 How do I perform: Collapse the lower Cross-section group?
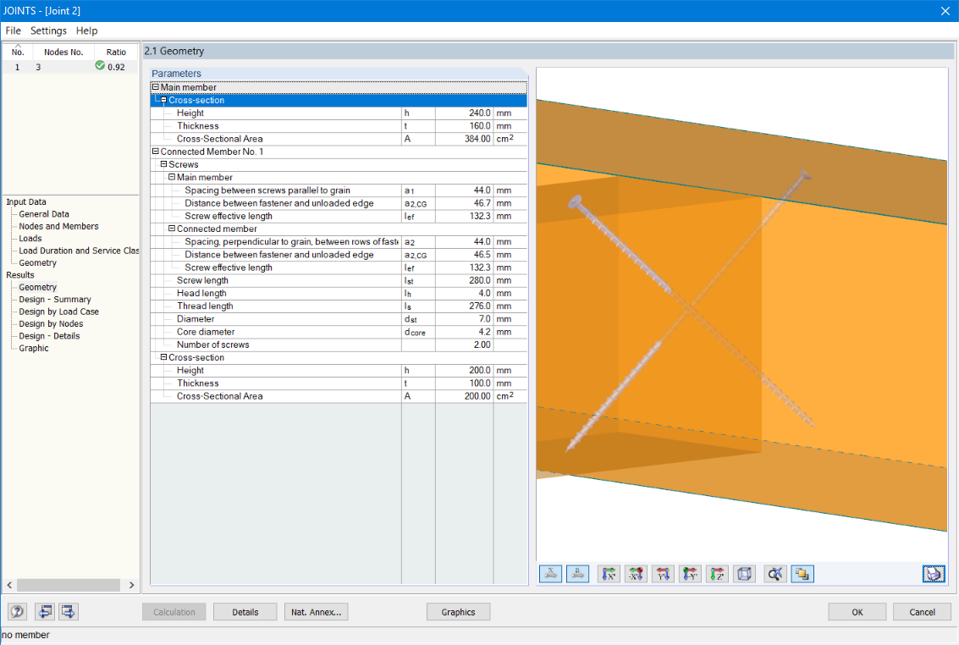[x=163, y=357]
